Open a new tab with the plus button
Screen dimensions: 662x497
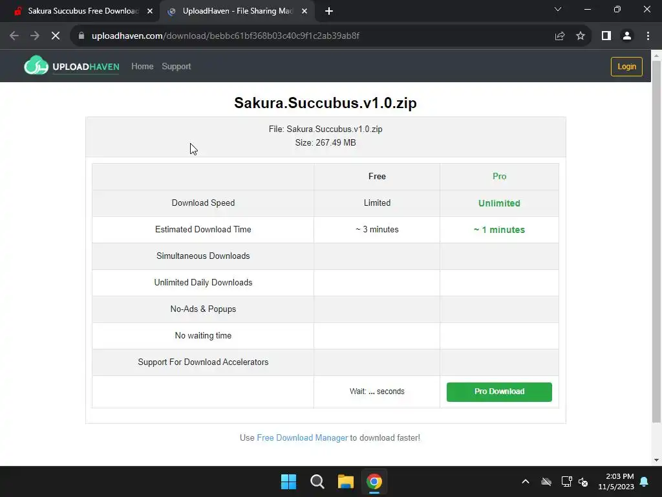[329, 12]
